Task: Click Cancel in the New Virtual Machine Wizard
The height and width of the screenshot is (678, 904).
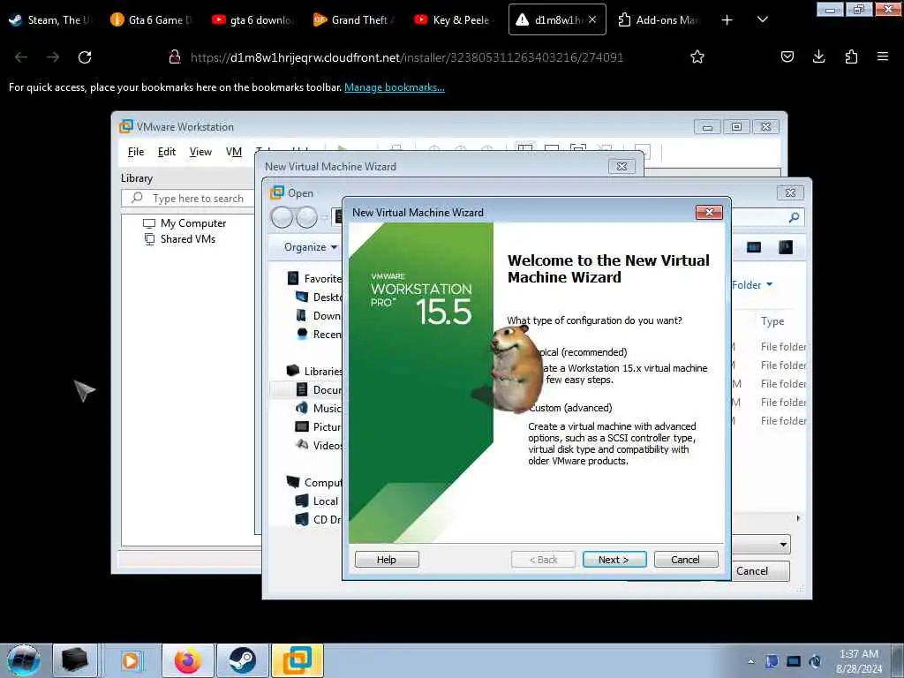Action: [685, 559]
